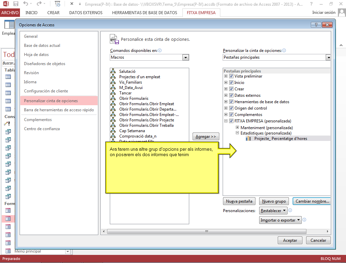Click the macro icon beside Salutació
The height and width of the screenshot is (263, 346).
pyautogui.click(x=113, y=71)
